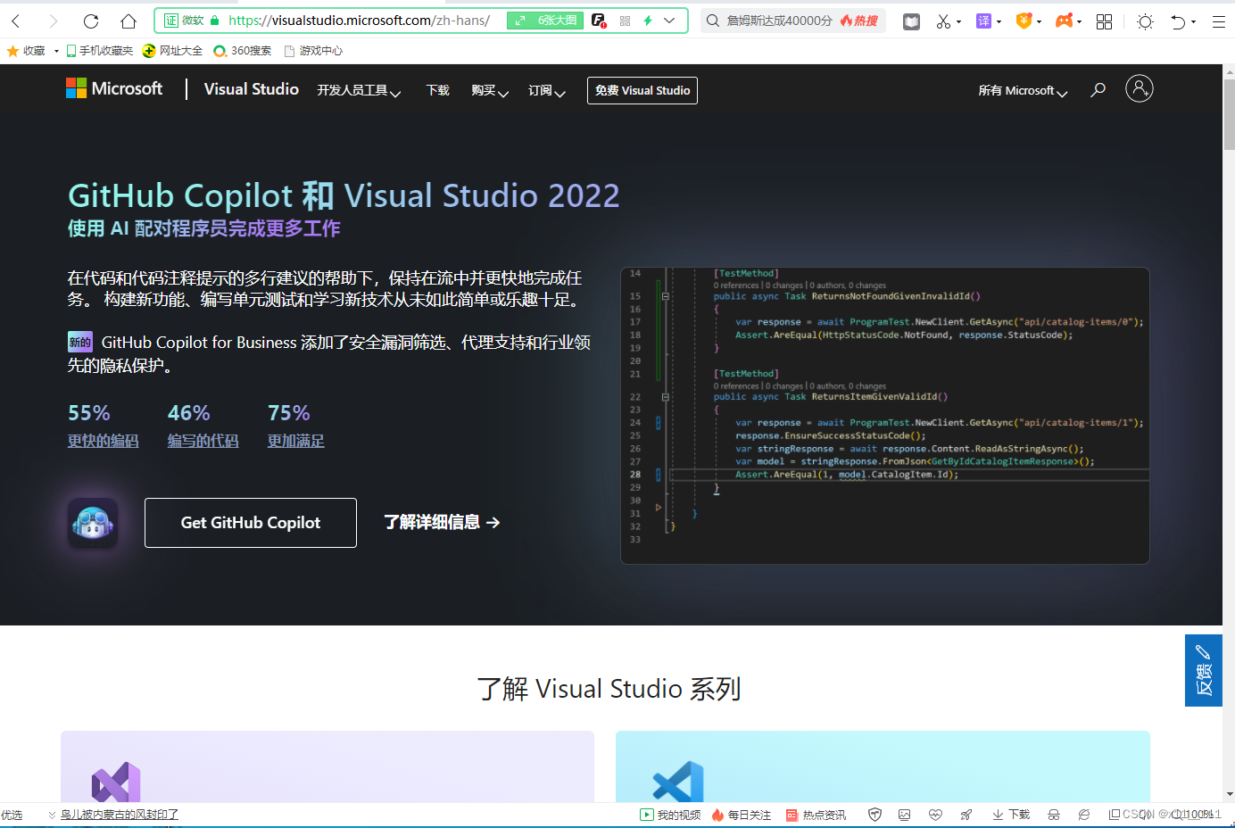Open 手机收藏夹 bookmark
Viewport: 1235px width, 828px height.
tap(99, 51)
